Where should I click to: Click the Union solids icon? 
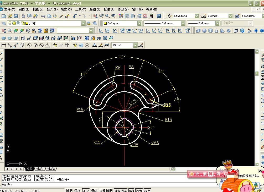3,38
